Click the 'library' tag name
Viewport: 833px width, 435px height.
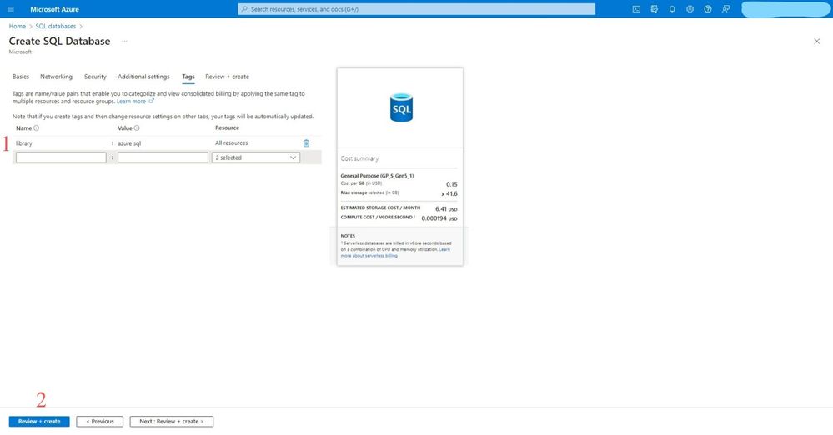coord(24,142)
